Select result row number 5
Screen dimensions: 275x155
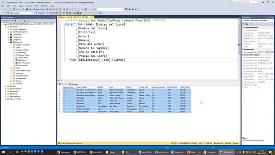click(59, 101)
